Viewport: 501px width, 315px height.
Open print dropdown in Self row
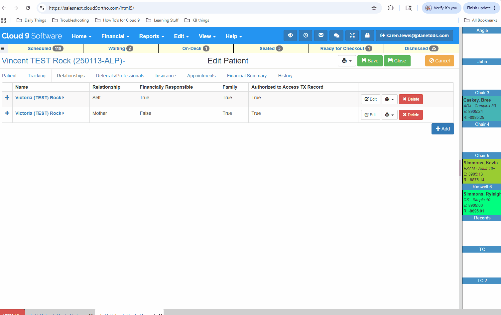click(389, 99)
